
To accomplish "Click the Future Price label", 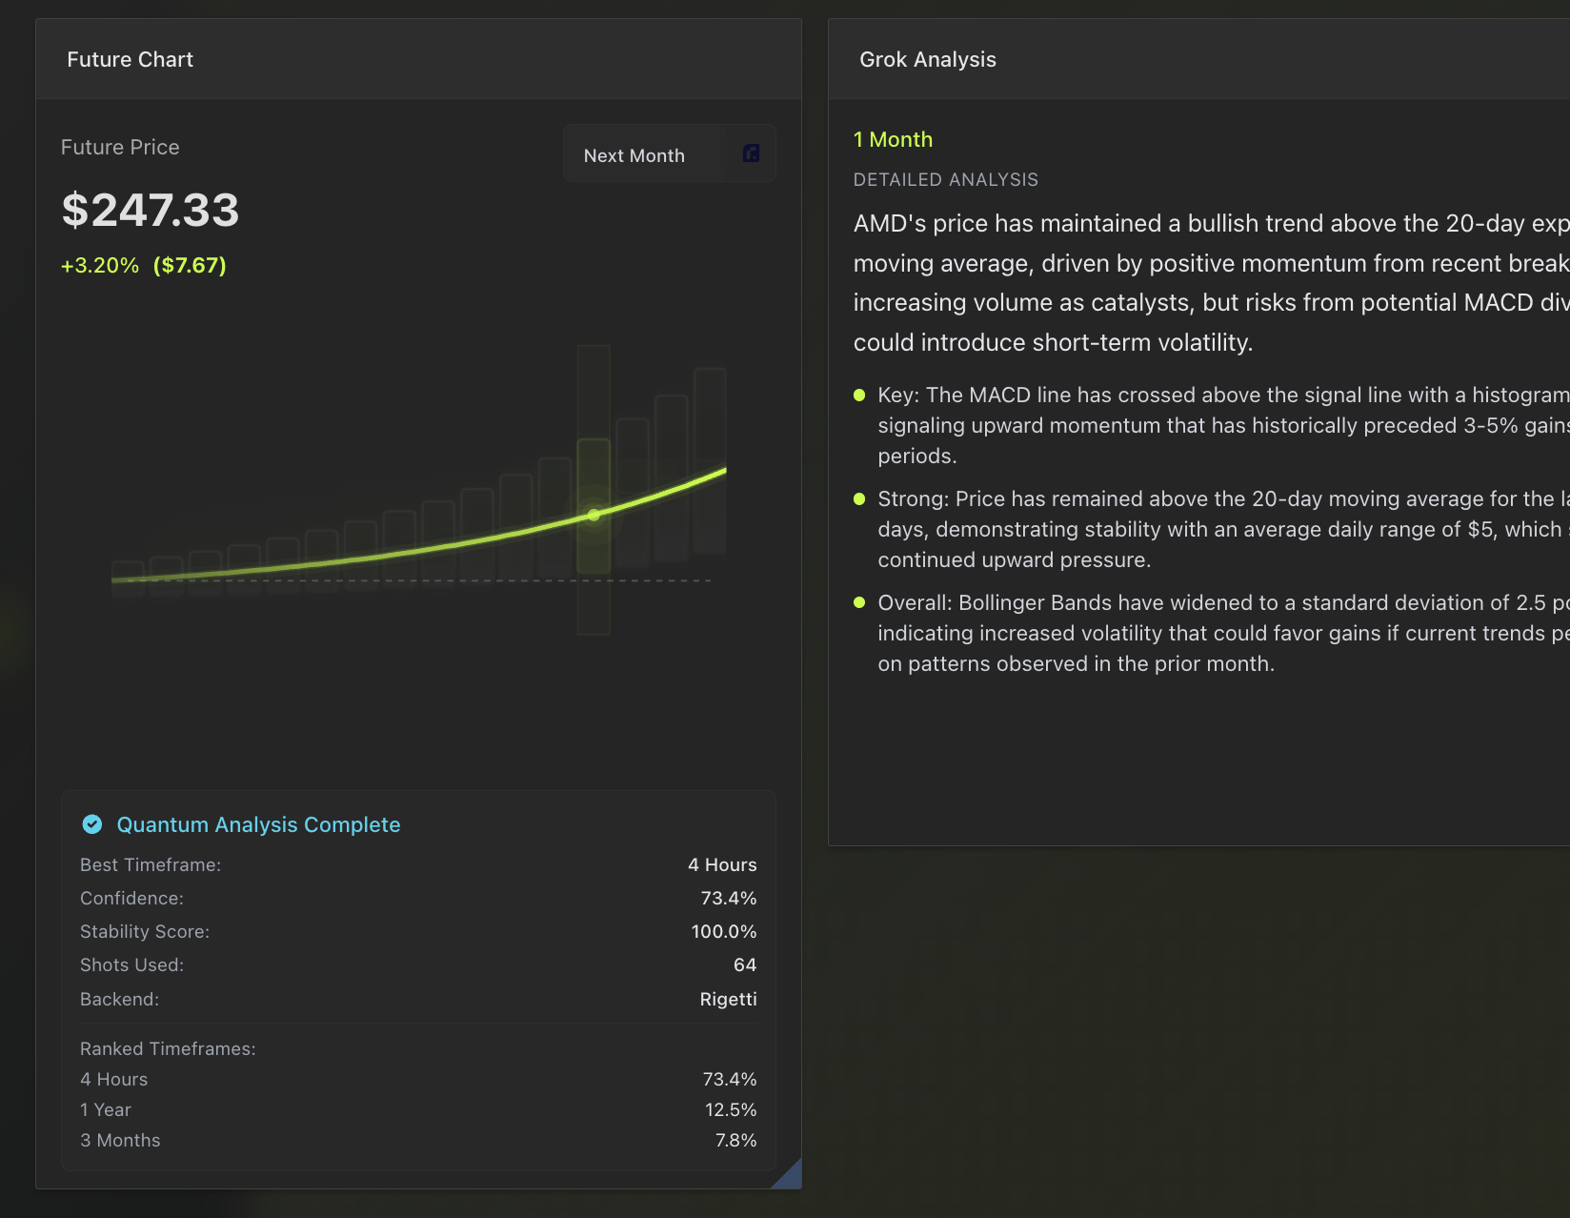I will [120, 147].
